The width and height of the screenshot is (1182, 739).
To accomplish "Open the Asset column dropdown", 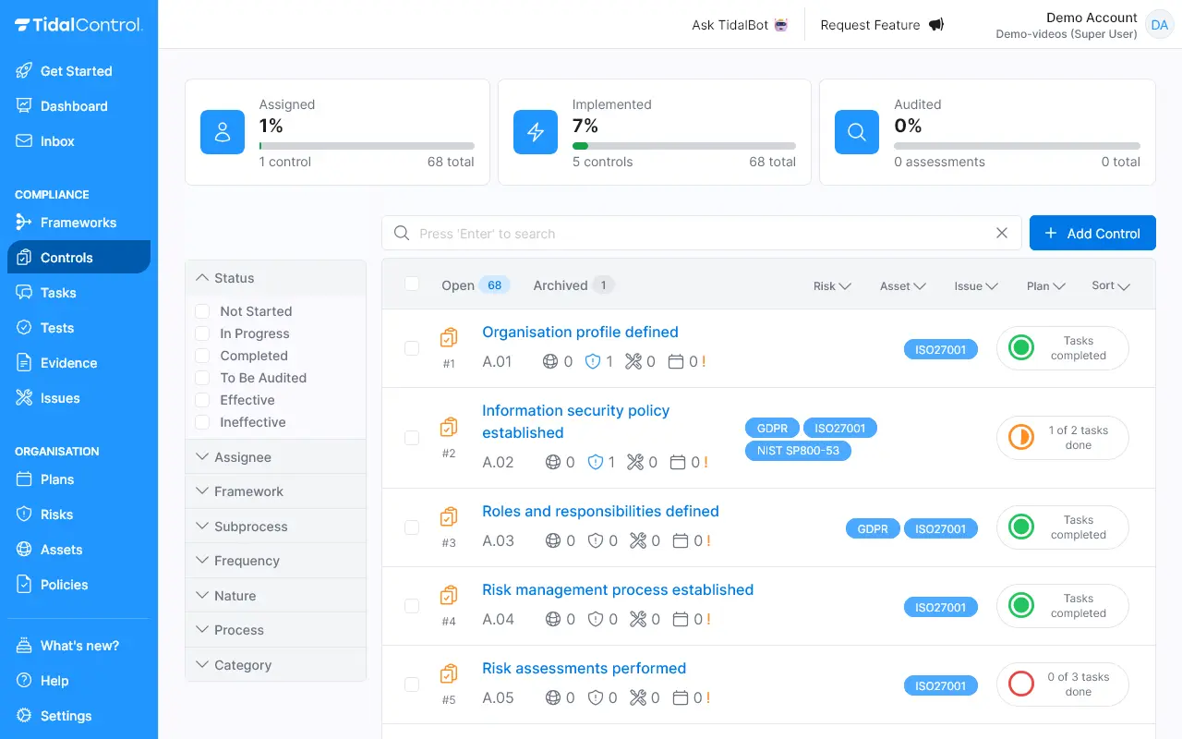I will [903, 286].
